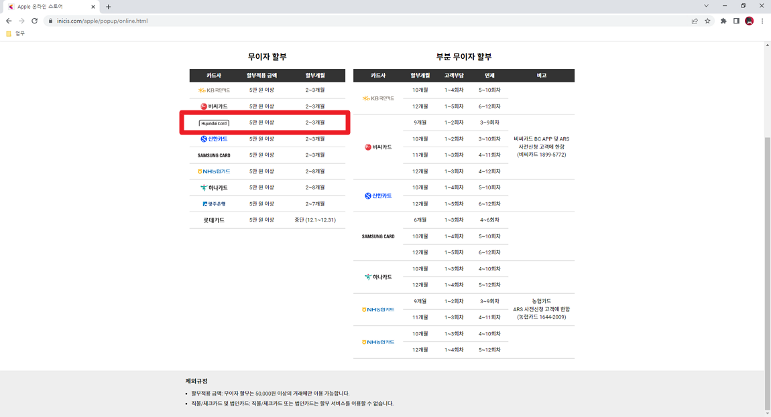
Task: Select the Apple 온라인 스토어 tab
Action: point(50,7)
